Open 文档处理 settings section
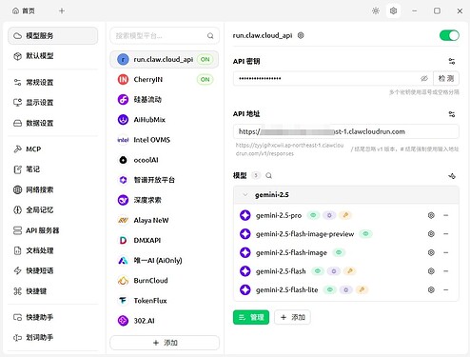 53,250
